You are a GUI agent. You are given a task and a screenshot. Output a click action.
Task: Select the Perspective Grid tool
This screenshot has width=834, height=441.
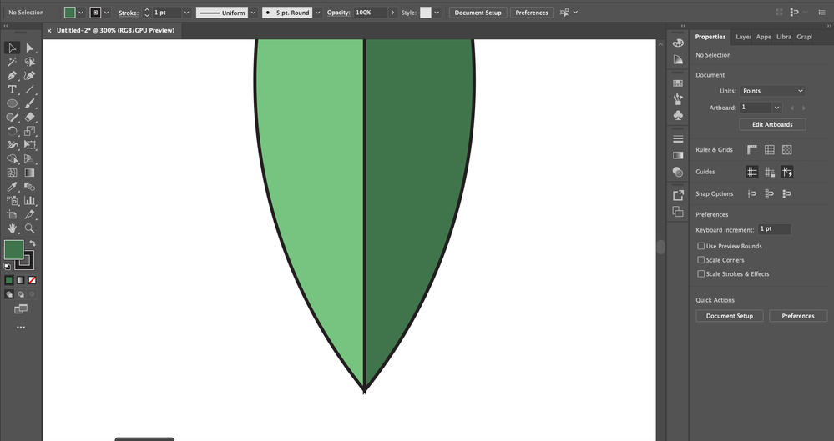(30, 158)
